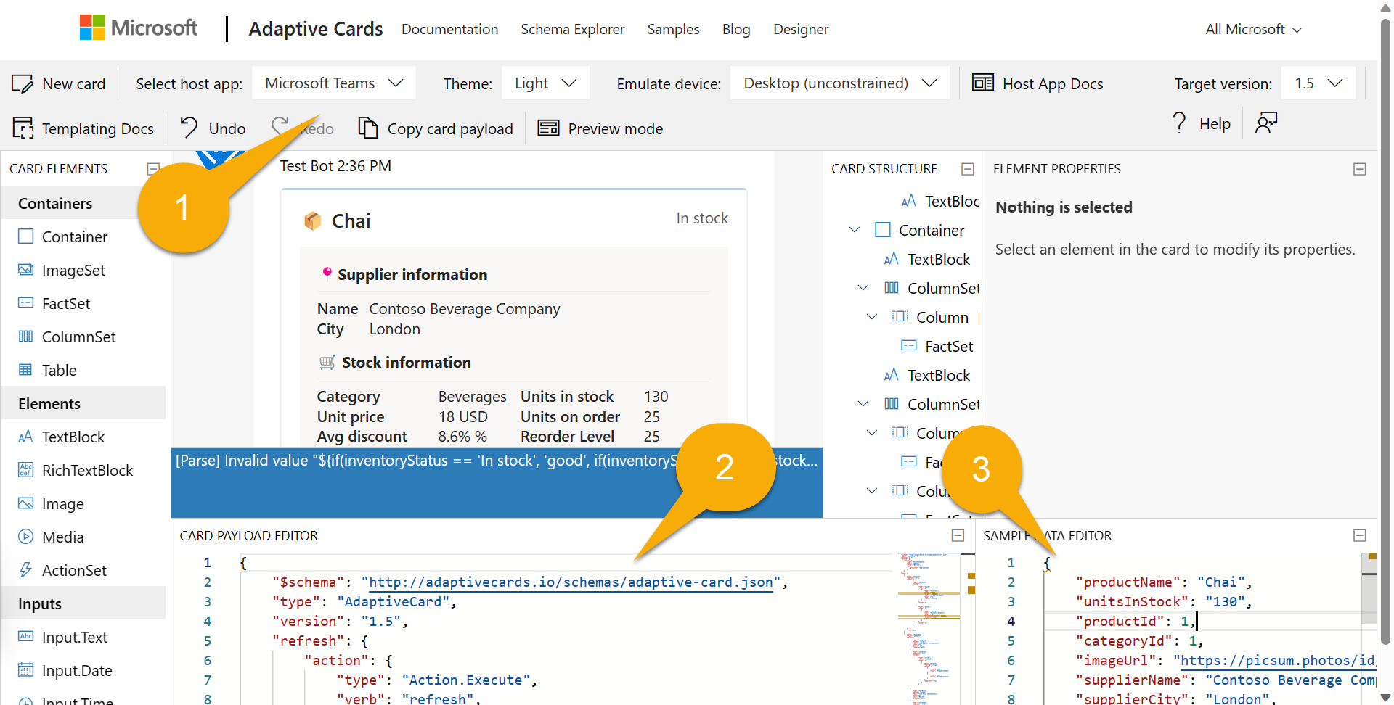Select the Stock information heading
Screen dimensions: 1394x705
[407, 363]
